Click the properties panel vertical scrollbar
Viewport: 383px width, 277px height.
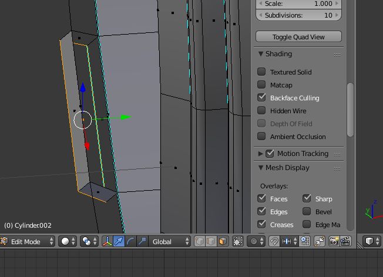350,110
